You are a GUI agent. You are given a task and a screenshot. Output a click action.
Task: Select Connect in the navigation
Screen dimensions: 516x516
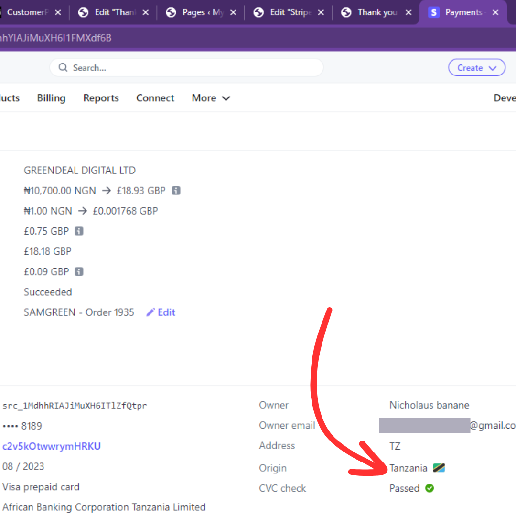155,98
